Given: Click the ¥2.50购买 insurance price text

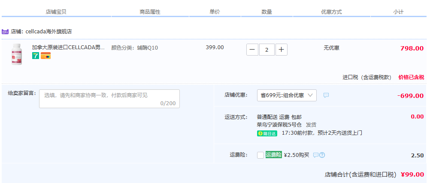Looking at the screenshot, I should point(297,155).
